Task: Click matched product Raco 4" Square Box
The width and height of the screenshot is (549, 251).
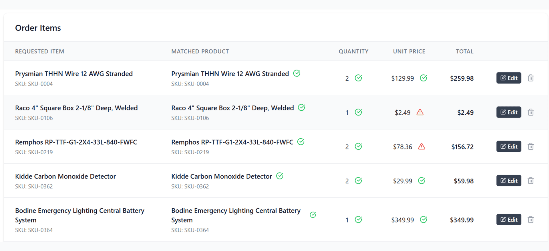Action: point(232,108)
